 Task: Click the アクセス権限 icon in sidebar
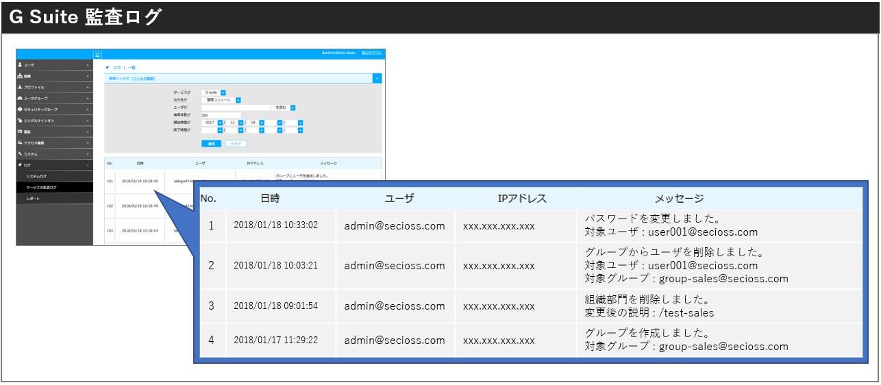tap(20, 142)
